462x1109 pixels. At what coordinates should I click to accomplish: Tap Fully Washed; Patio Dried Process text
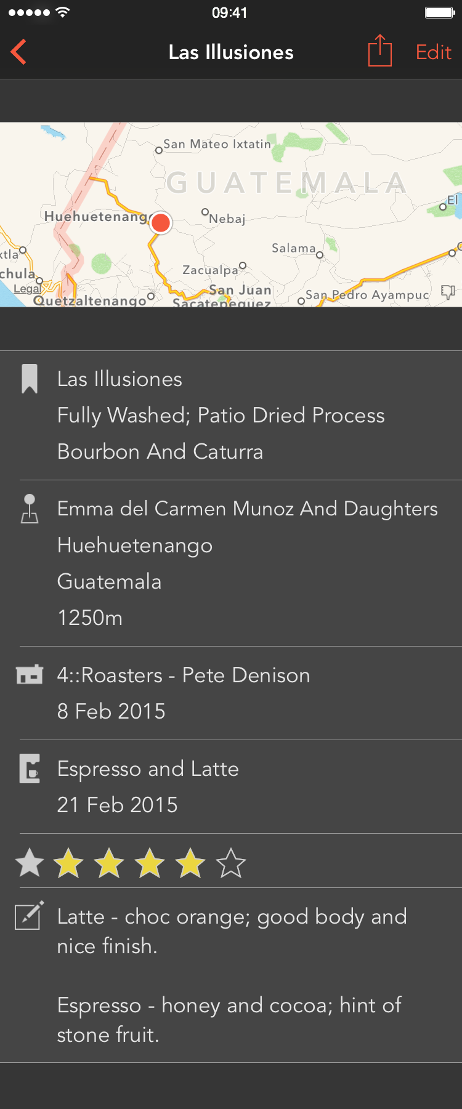tap(221, 416)
